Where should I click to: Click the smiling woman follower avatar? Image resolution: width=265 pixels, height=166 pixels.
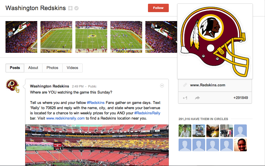[x=240, y=145]
